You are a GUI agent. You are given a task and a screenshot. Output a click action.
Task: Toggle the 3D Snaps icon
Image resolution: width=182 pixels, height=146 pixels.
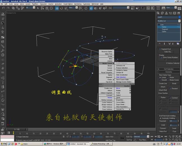tap(91, 8)
